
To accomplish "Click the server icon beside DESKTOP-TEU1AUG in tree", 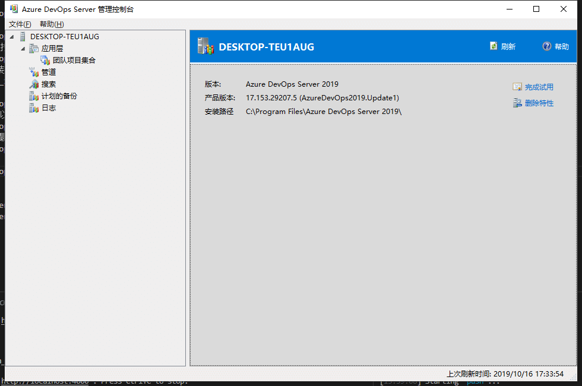I will coord(23,37).
